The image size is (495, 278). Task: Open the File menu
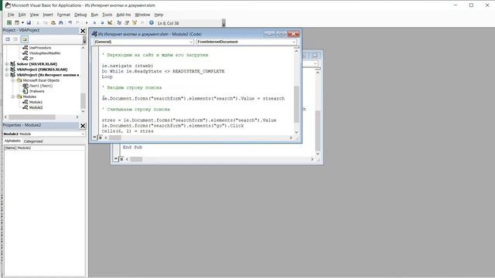click(11, 15)
